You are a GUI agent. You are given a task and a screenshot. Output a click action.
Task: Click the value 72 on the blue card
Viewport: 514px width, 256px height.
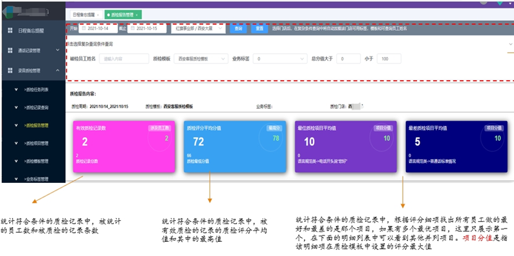(x=199, y=142)
